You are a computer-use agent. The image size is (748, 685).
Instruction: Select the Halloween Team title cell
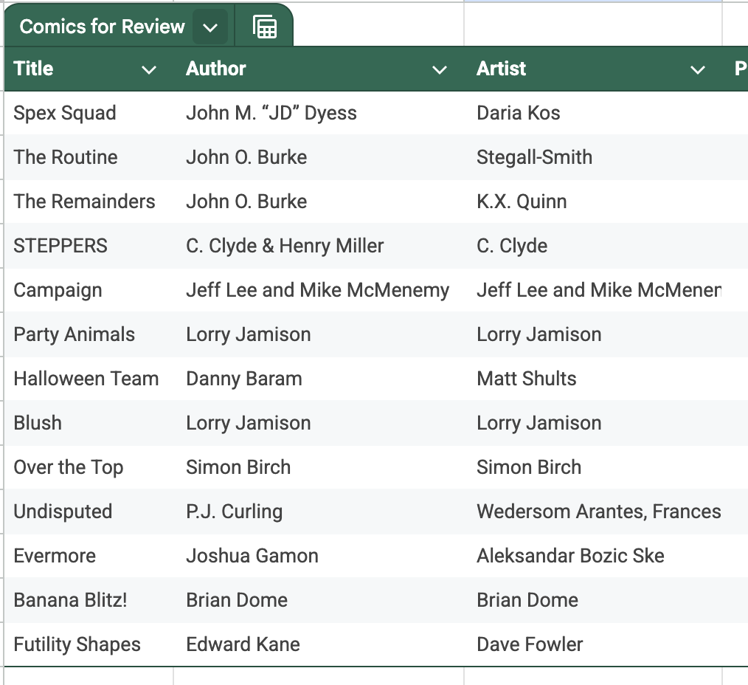coord(89,379)
